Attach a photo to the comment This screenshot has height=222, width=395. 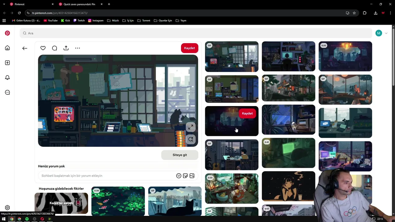pos(192,176)
